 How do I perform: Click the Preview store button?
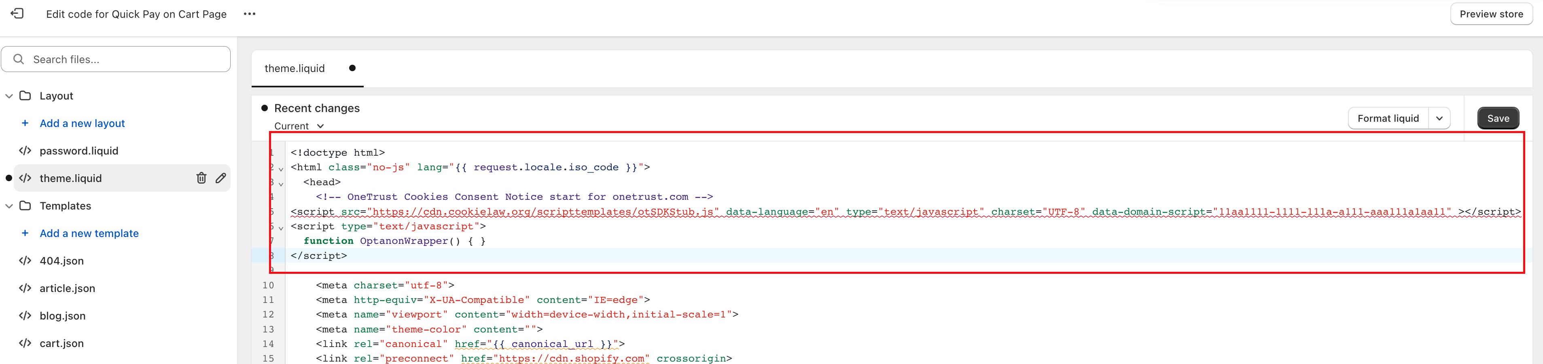tap(1491, 14)
